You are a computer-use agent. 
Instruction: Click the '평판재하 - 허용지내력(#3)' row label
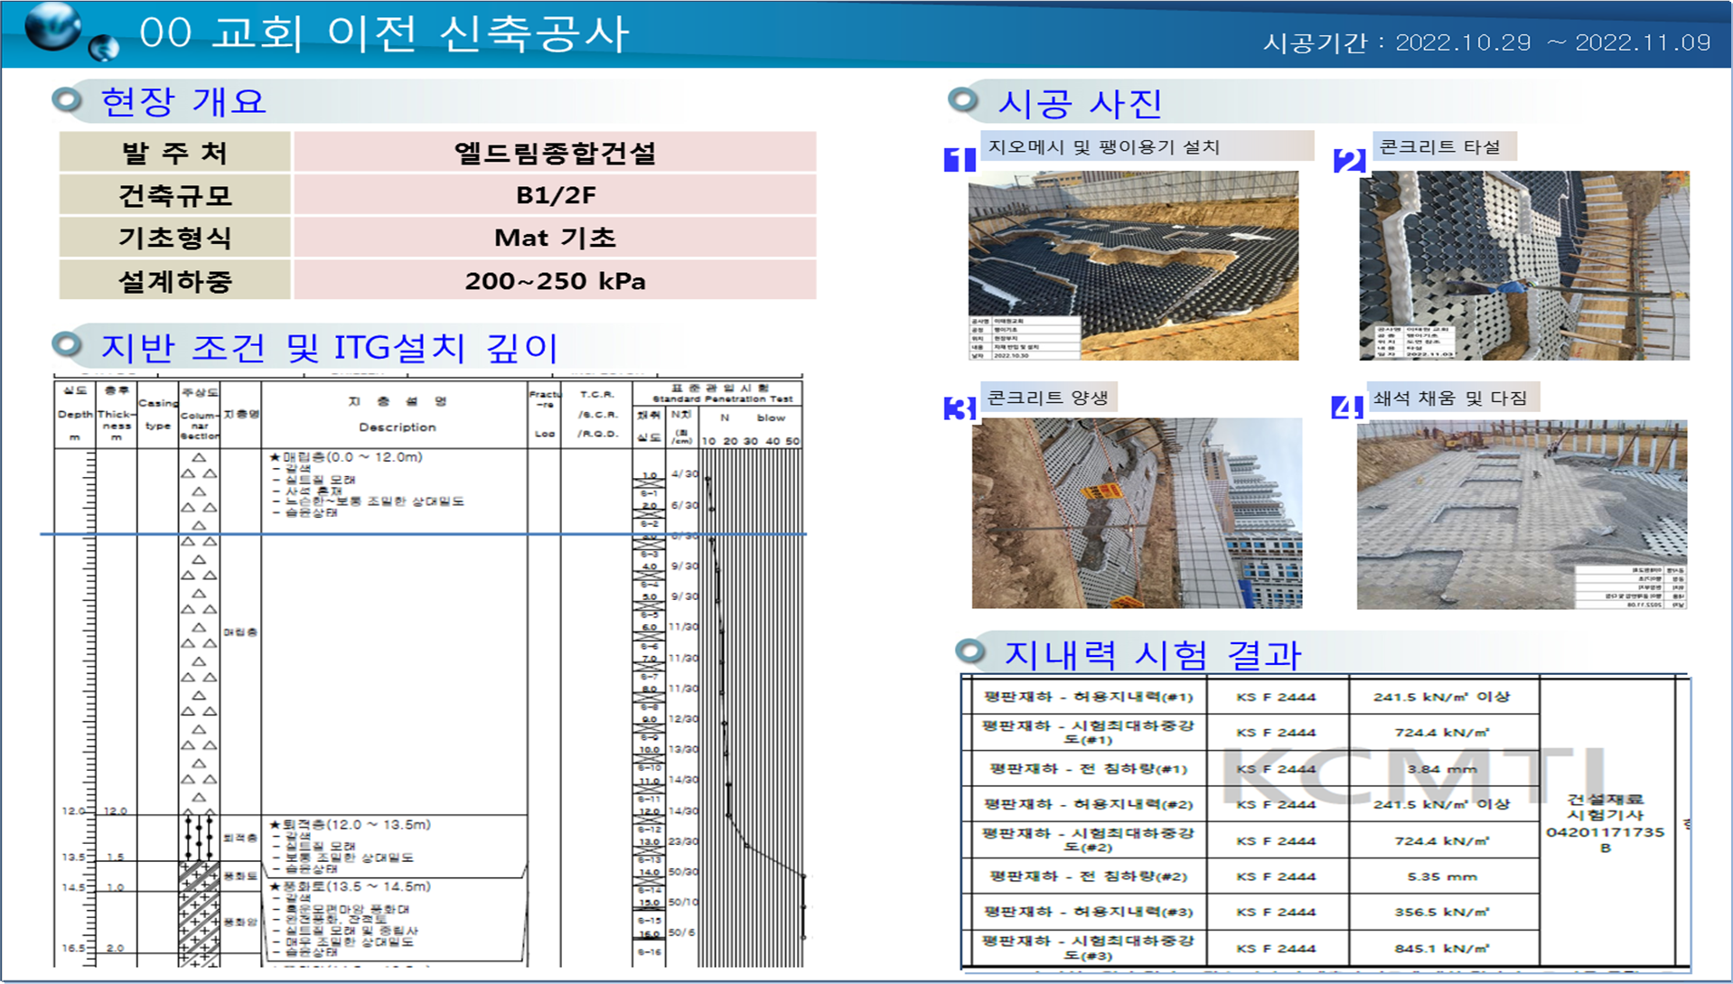(x=1089, y=912)
